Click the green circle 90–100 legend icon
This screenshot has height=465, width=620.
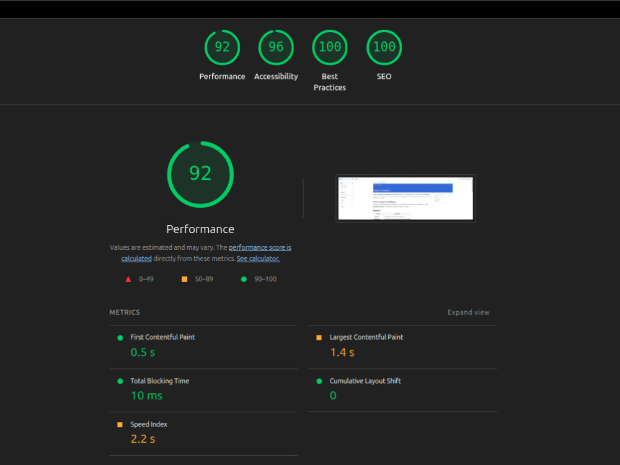click(x=244, y=279)
